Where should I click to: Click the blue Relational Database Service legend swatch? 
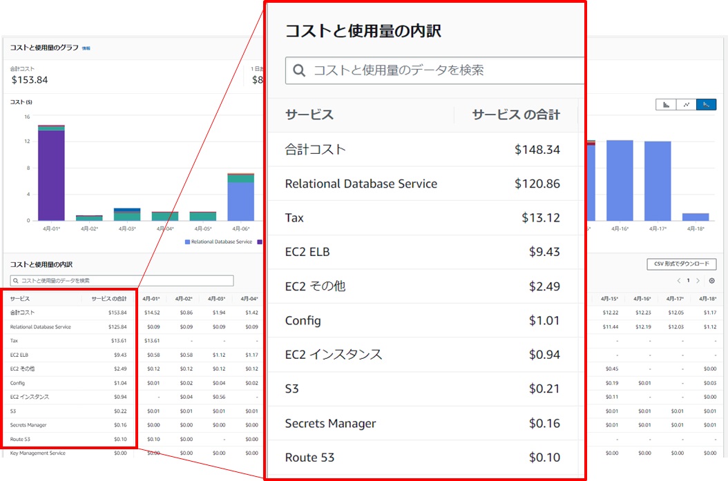[187, 242]
